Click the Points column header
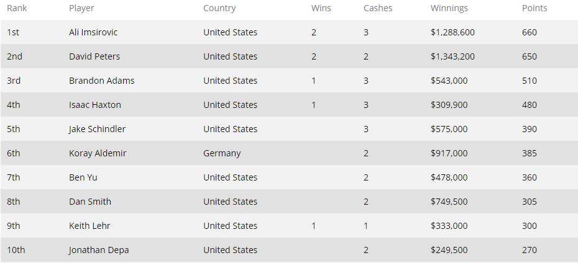Image resolution: width=578 pixels, height=263 pixels. coord(534,8)
